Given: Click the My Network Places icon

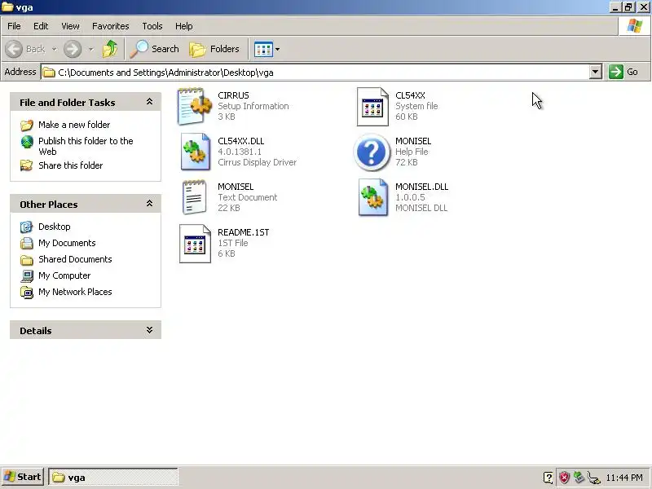Looking at the screenshot, I should (x=27, y=293).
